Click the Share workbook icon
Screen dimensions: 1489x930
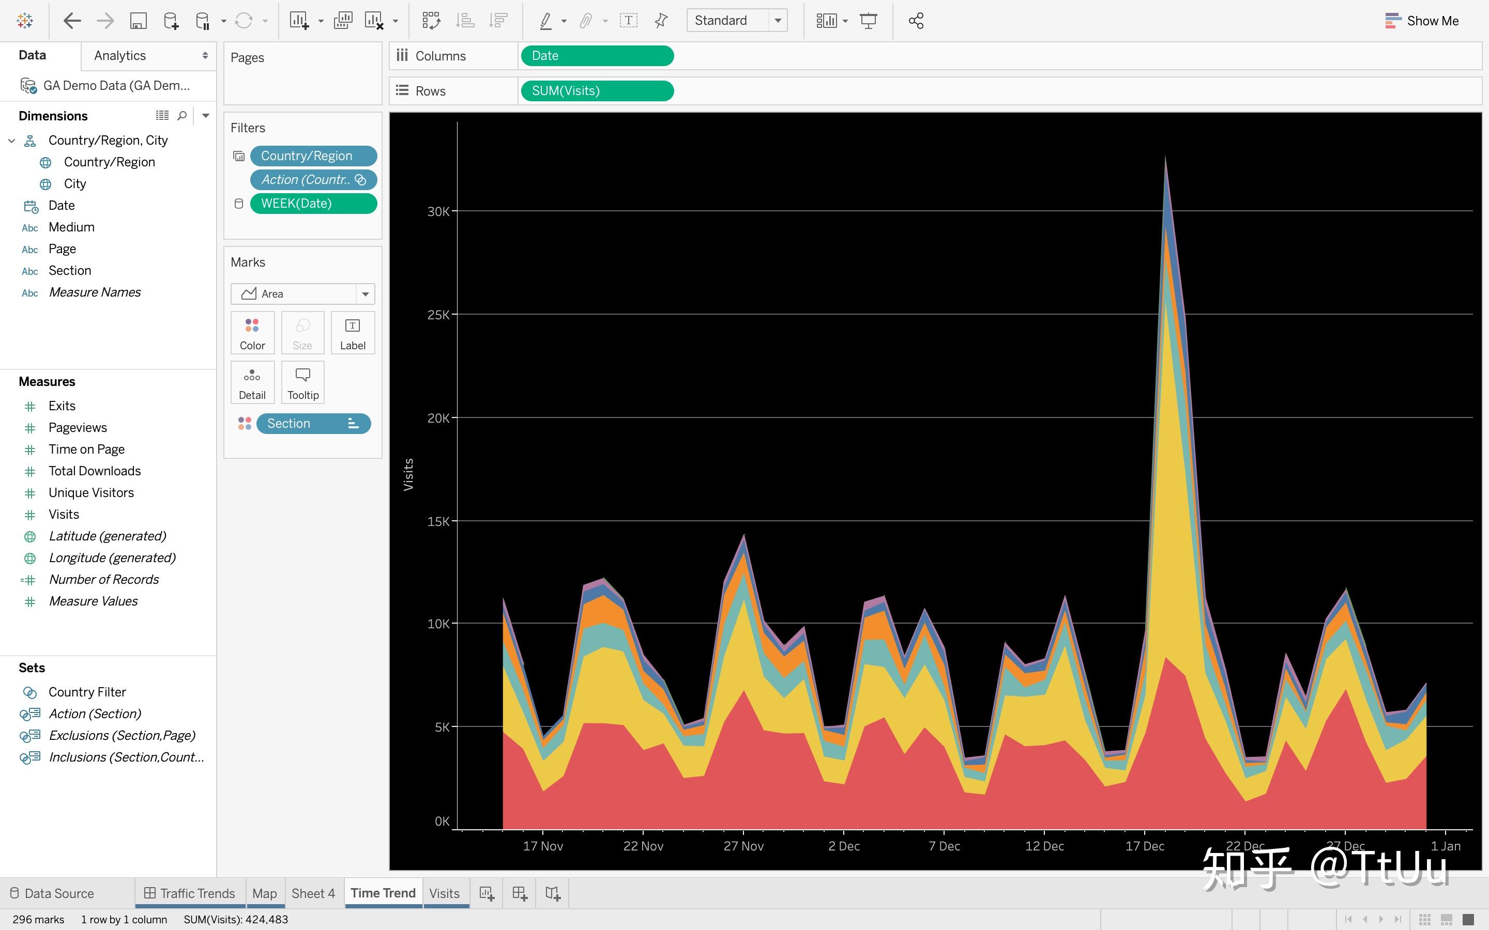click(x=916, y=21)
